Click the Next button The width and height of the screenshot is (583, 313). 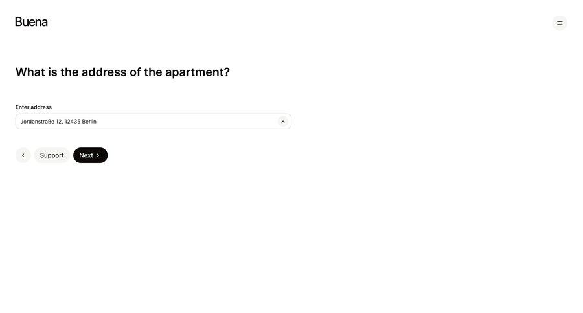pyautogui.click(x=90, y=155)
